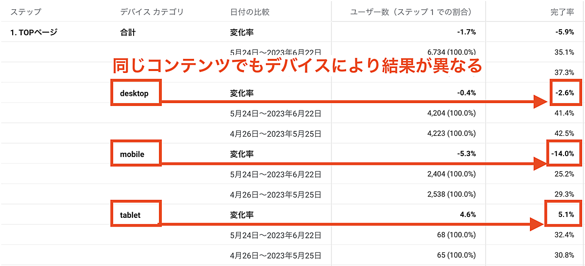The image size is (585, 266).
Task: Click the ステップ column header
Action: (x=26, y=12)
